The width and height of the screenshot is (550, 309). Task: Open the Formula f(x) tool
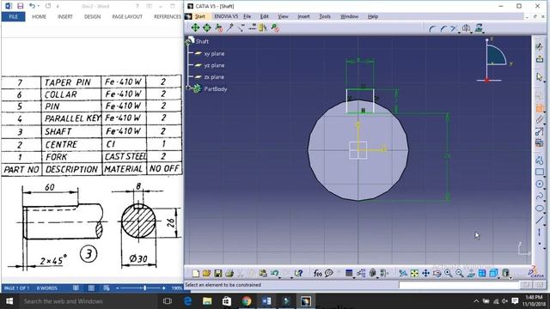pyautogui.click(x=317, y=273)
